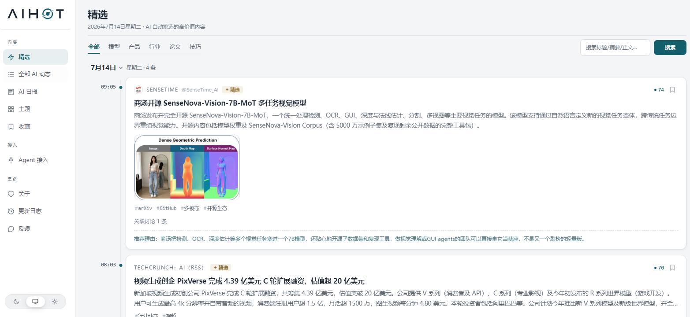Enable light theme with the sun icon
This screenshot has height=317, width=690.
(55, 302)
